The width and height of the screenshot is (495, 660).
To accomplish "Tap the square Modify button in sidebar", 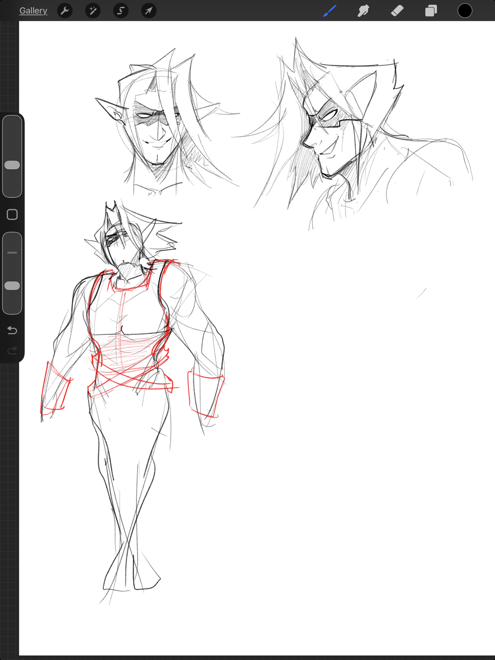I will click(x=12, y=214).
